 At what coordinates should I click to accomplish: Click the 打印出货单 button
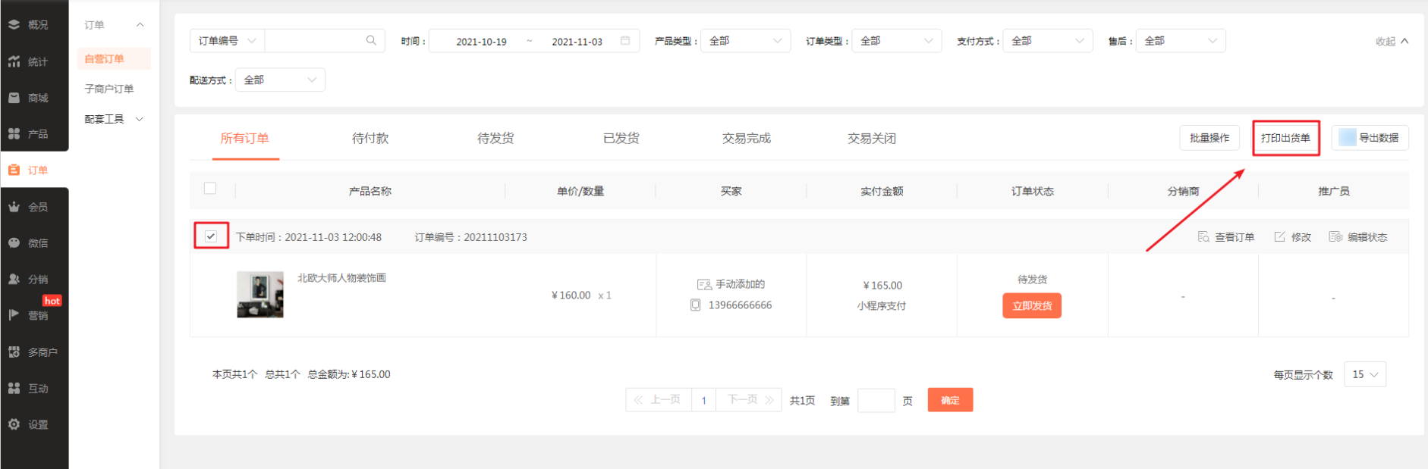tap(1285, 138)
